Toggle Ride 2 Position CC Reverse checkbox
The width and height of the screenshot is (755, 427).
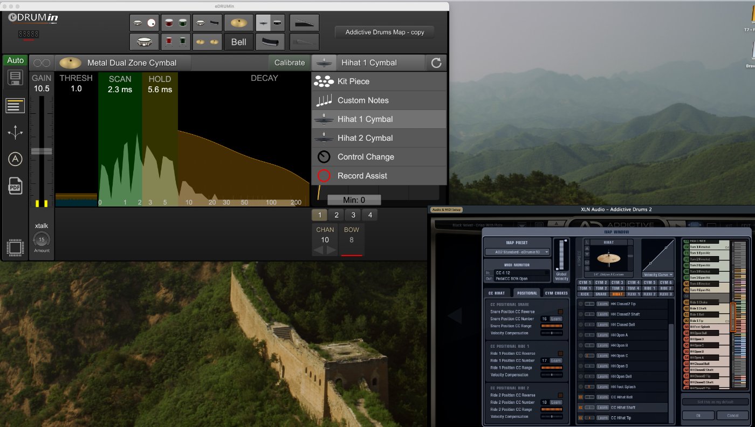(560, 395)
